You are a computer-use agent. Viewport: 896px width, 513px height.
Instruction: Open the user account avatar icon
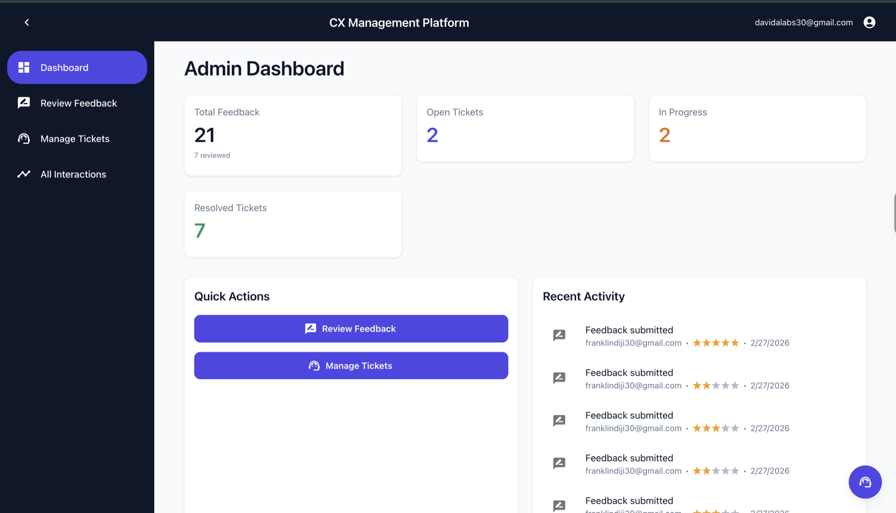pos(869,22)
